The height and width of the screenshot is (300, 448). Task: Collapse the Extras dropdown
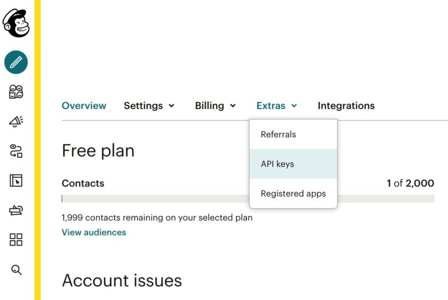[277, 106]
